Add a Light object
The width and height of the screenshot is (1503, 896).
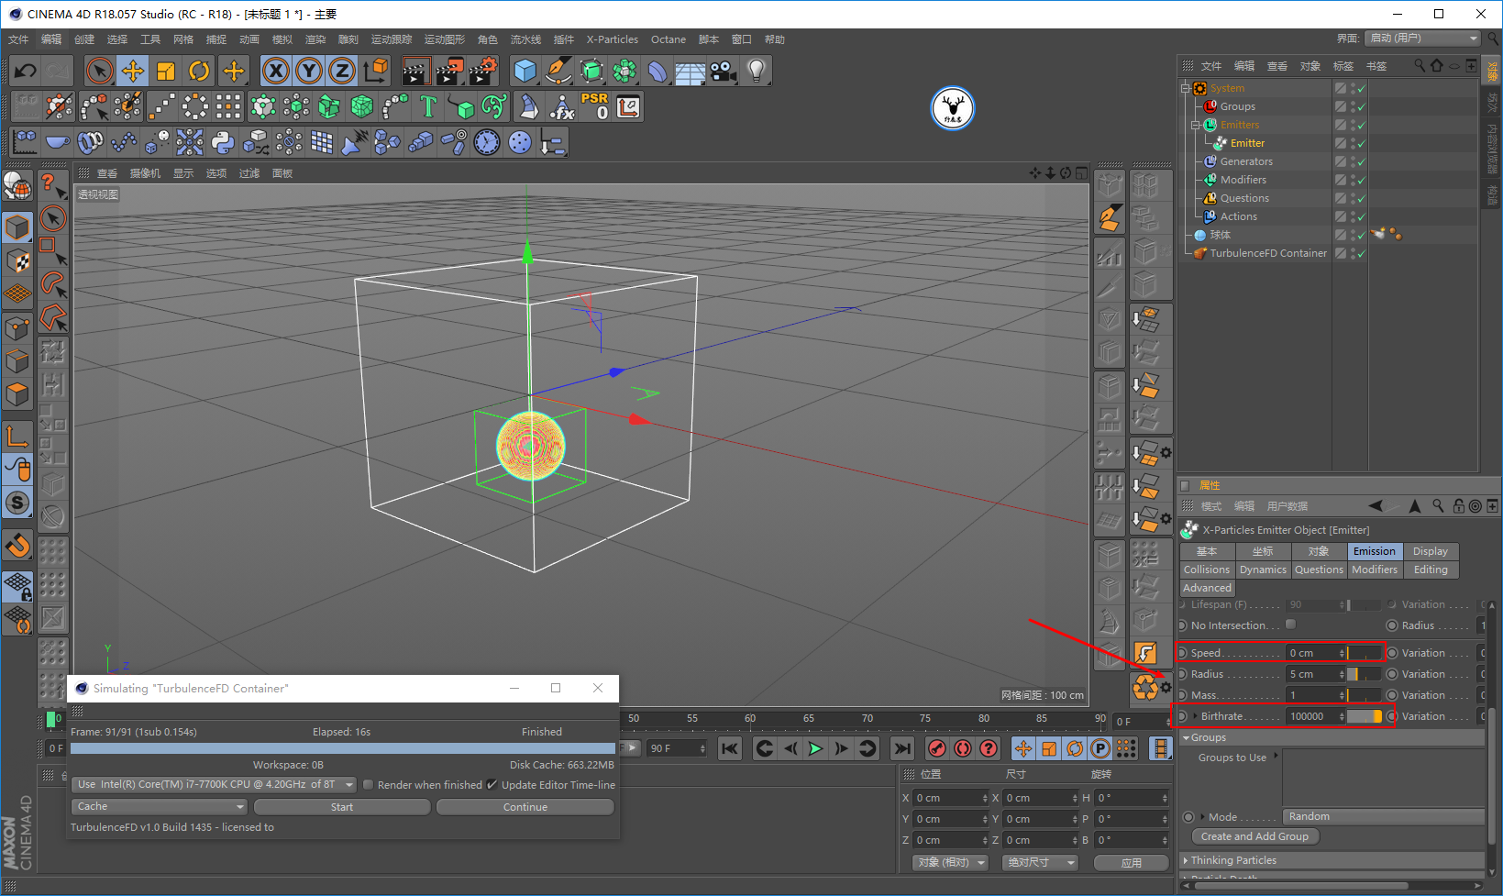pyautogui.click(x=757, y=71)
